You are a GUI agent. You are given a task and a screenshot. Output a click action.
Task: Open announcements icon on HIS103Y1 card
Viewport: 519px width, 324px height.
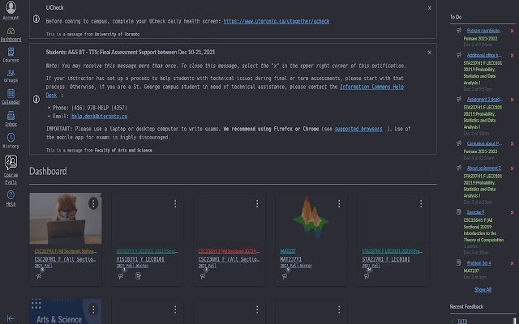121,276
